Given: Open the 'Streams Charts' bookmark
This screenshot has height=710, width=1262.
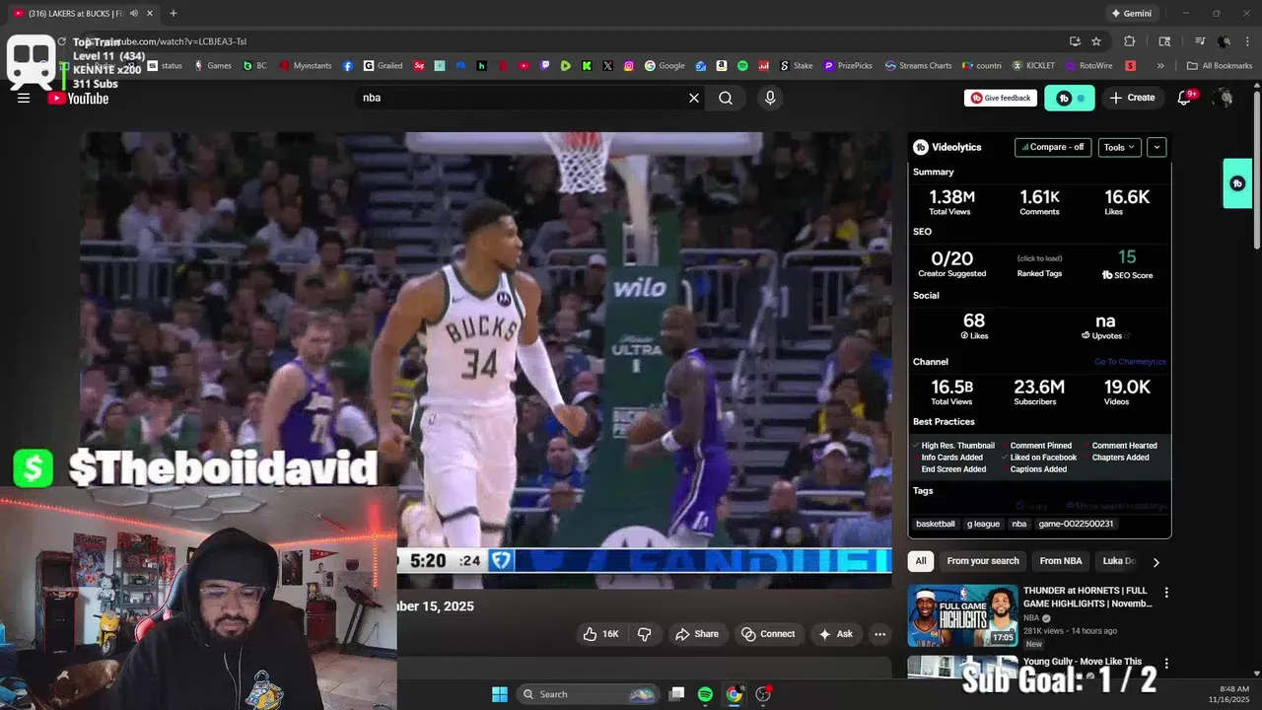Looking at the screenshot, I should 918,66.
